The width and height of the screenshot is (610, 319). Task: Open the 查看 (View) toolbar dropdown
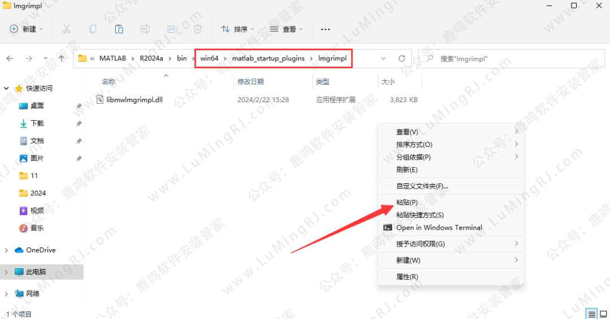coord(286,29)
